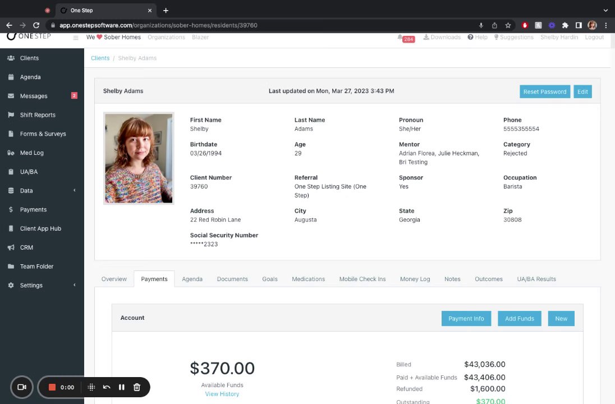Open the Mobile Check Ins tab
The height and width of the screenshot is (404, 615).
tap(362, 279)
